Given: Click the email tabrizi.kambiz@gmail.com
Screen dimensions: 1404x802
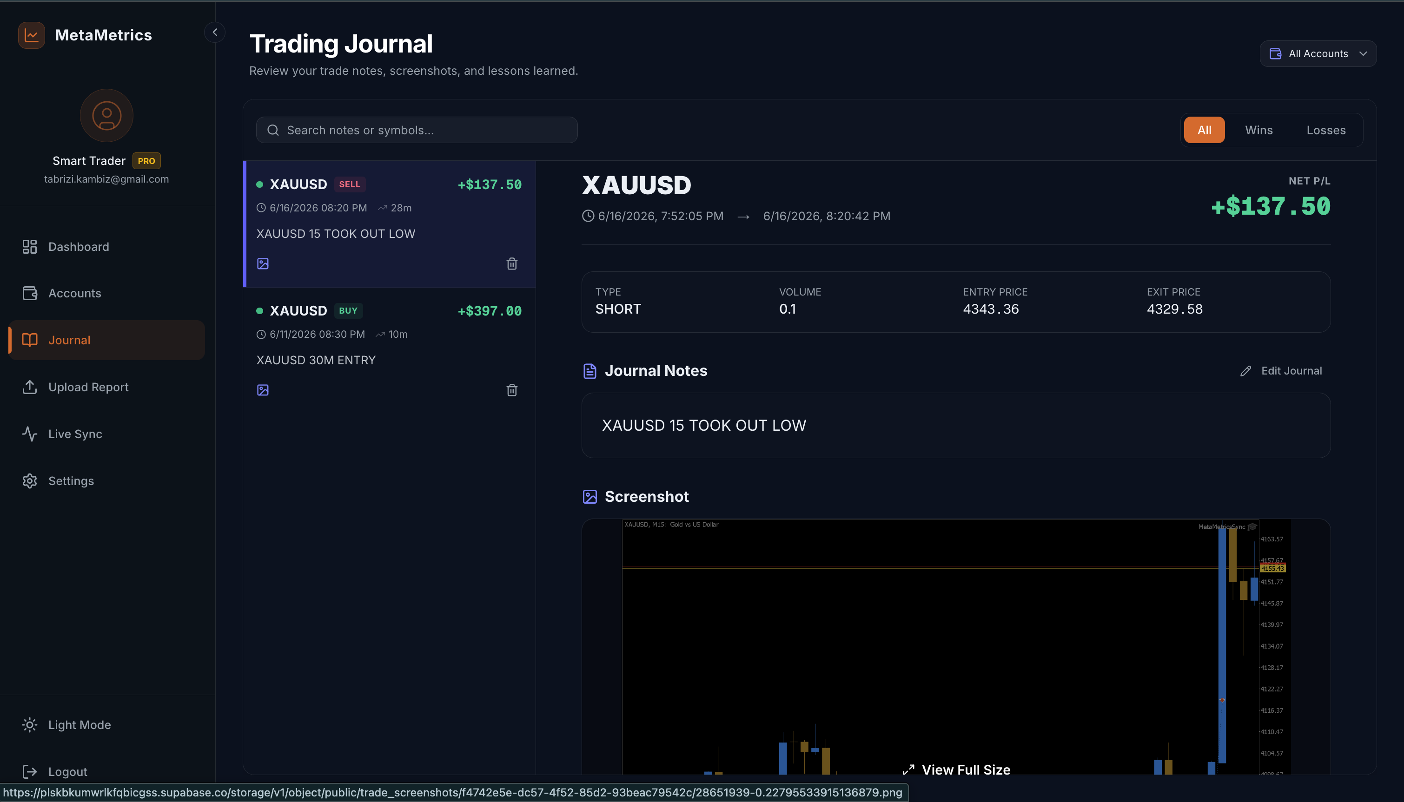Looking at the screenshot, I should pos(106,179).
